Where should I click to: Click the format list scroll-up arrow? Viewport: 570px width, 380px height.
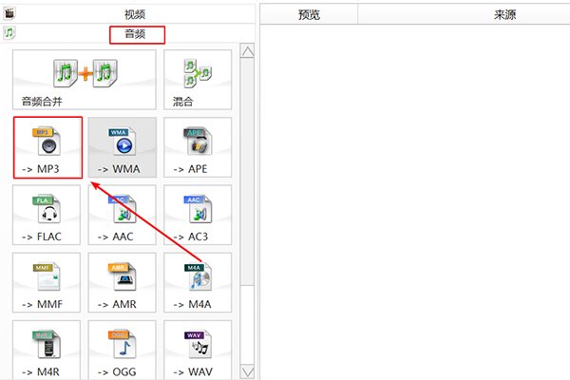248,51
